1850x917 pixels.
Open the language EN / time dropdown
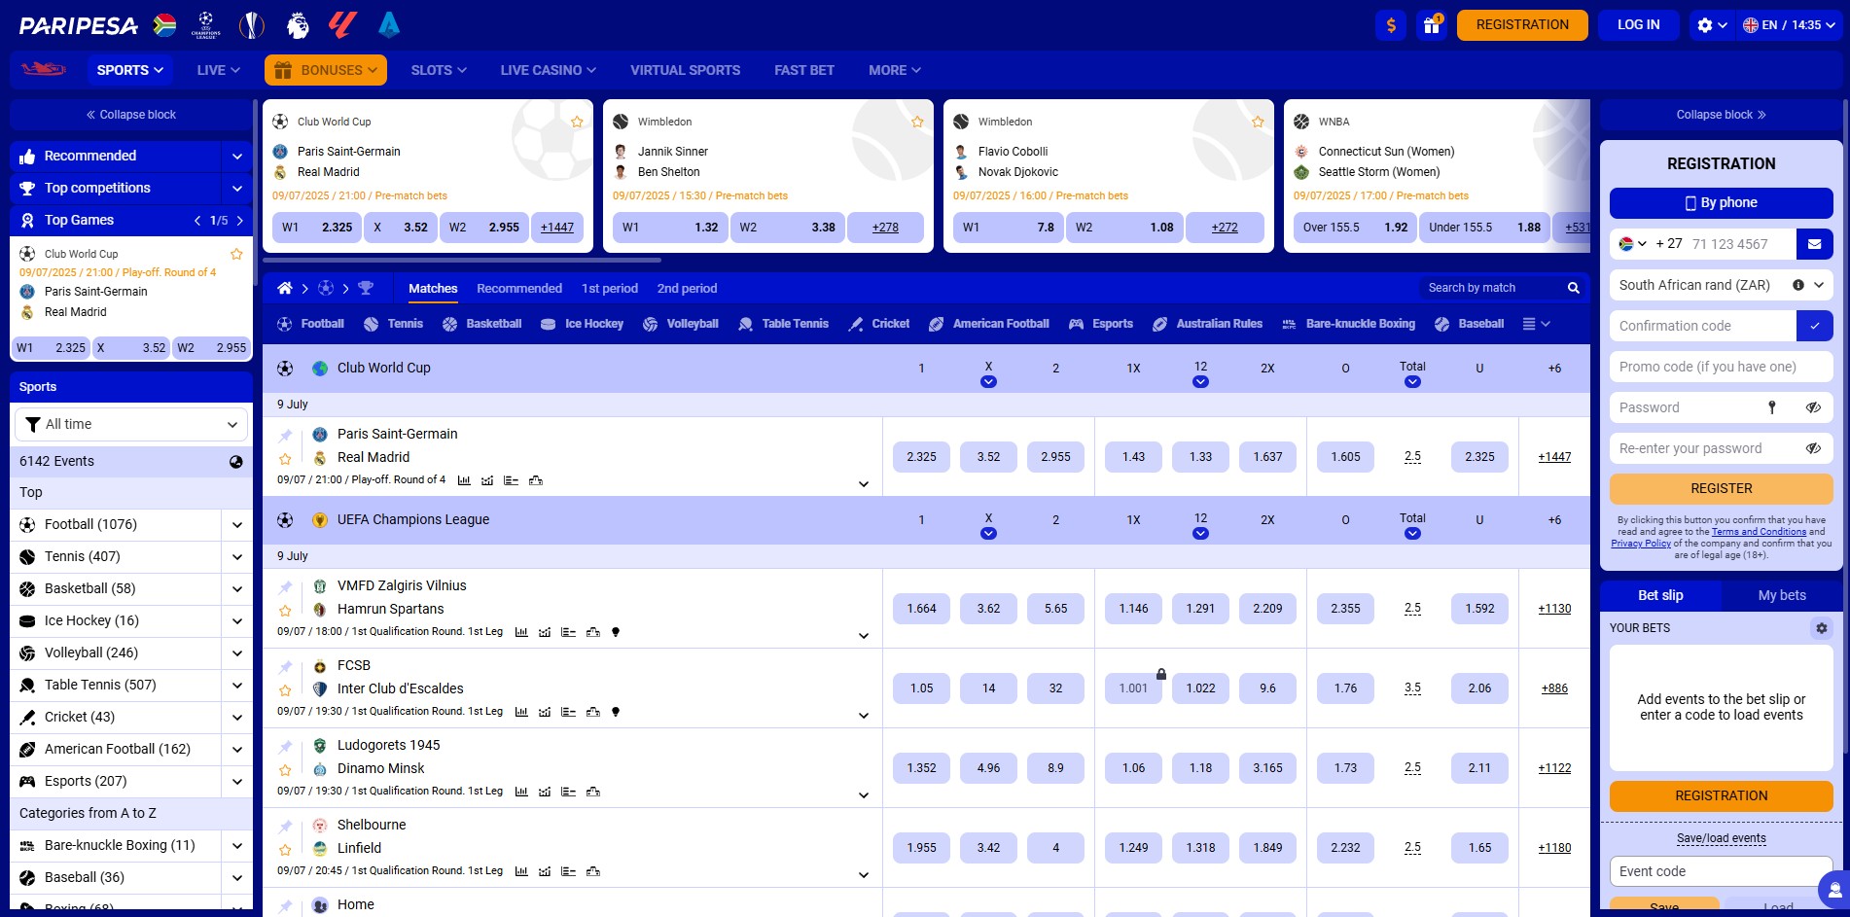coord(1790,25)
